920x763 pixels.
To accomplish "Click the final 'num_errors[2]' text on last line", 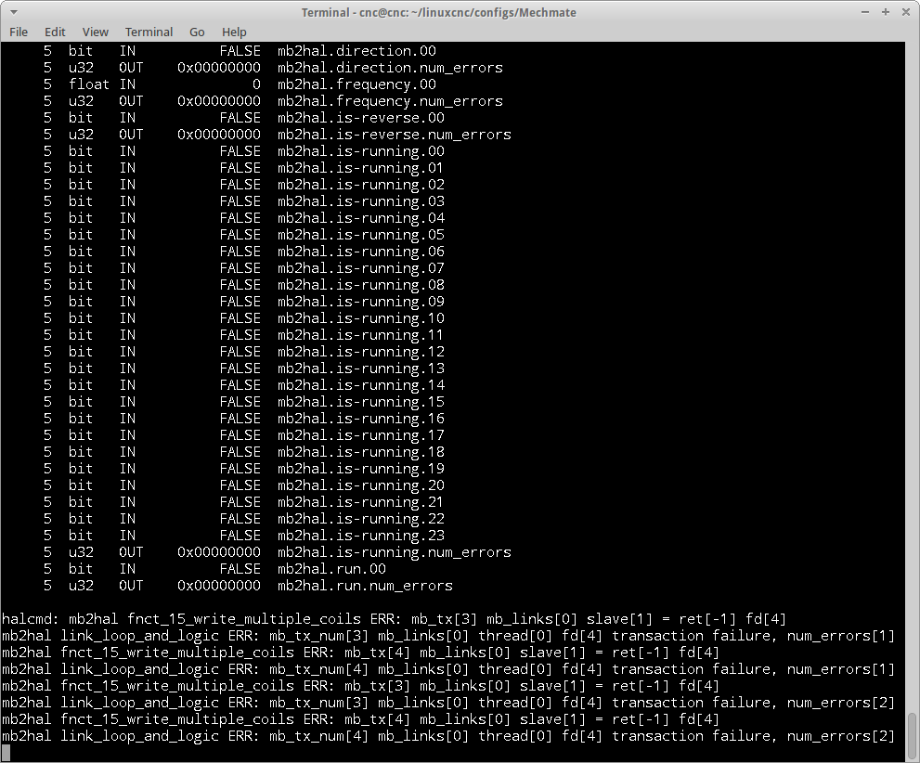I will click(841, 736).
